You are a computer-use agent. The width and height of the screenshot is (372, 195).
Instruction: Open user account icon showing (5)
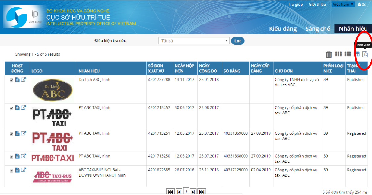pos(362,4)
